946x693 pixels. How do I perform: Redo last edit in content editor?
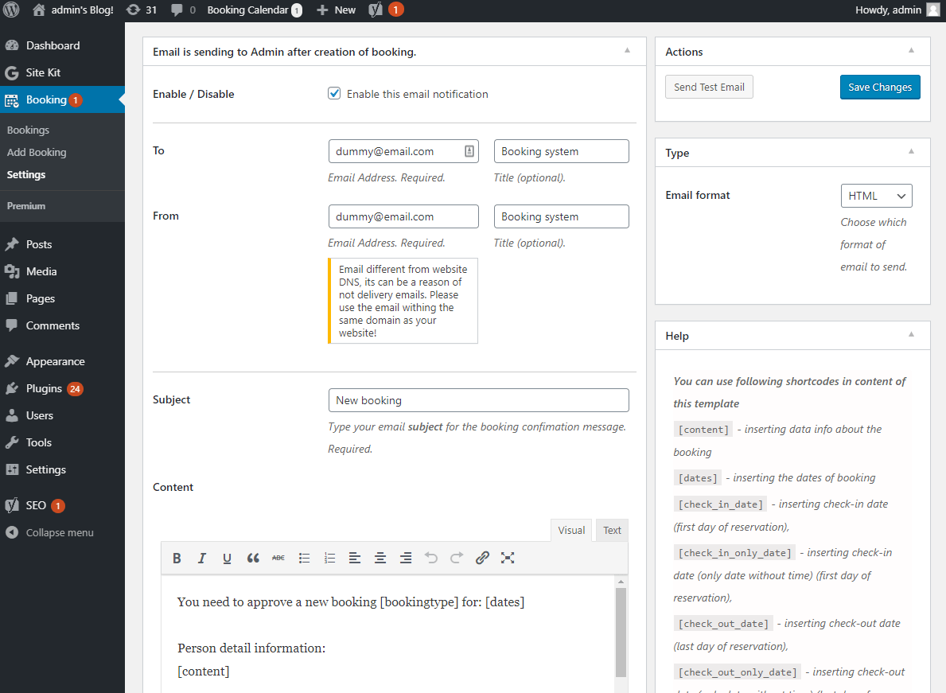click(457, 558)
